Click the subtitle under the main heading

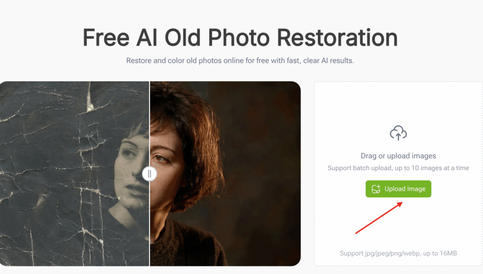pos(240,60)
